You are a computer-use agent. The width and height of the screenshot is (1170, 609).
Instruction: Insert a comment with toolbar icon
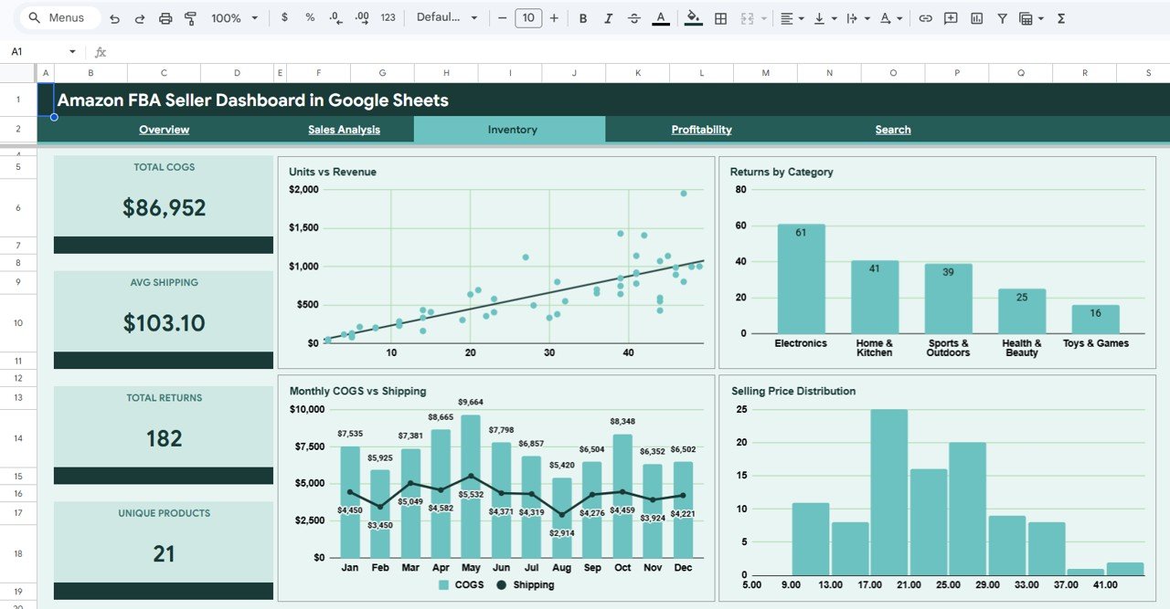(x=950, y=17)
